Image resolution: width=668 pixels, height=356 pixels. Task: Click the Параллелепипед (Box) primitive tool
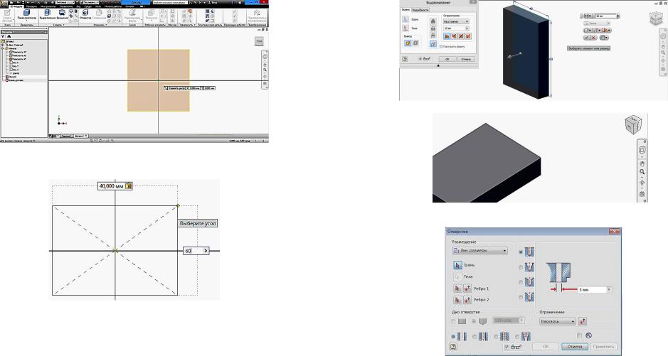[26, 14]
